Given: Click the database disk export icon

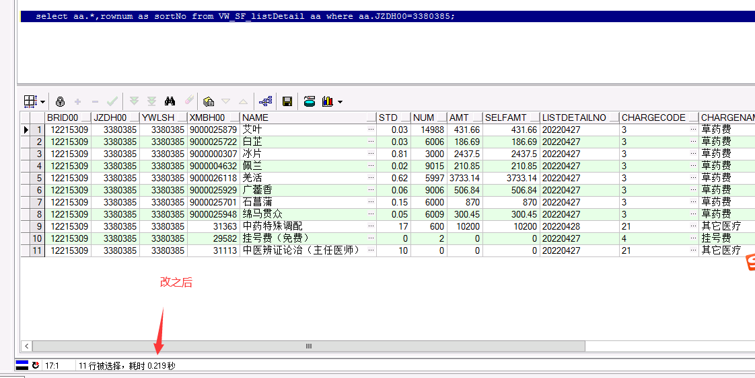Looking at the screenshot, I should click(310, 101).
